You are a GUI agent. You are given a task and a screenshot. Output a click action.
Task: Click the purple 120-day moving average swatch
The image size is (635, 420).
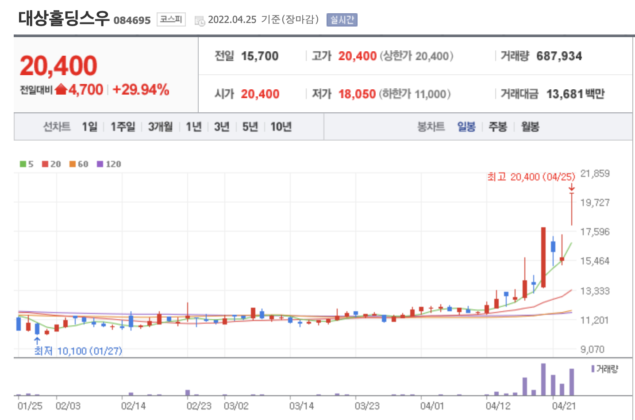click(100, 164)
